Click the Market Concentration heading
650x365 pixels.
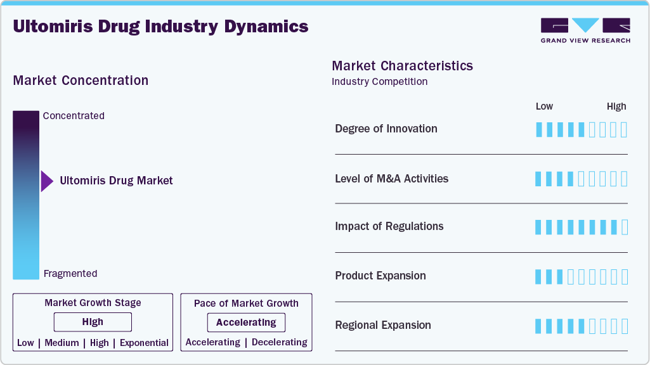pyautogui.click(x=81, y=80)
